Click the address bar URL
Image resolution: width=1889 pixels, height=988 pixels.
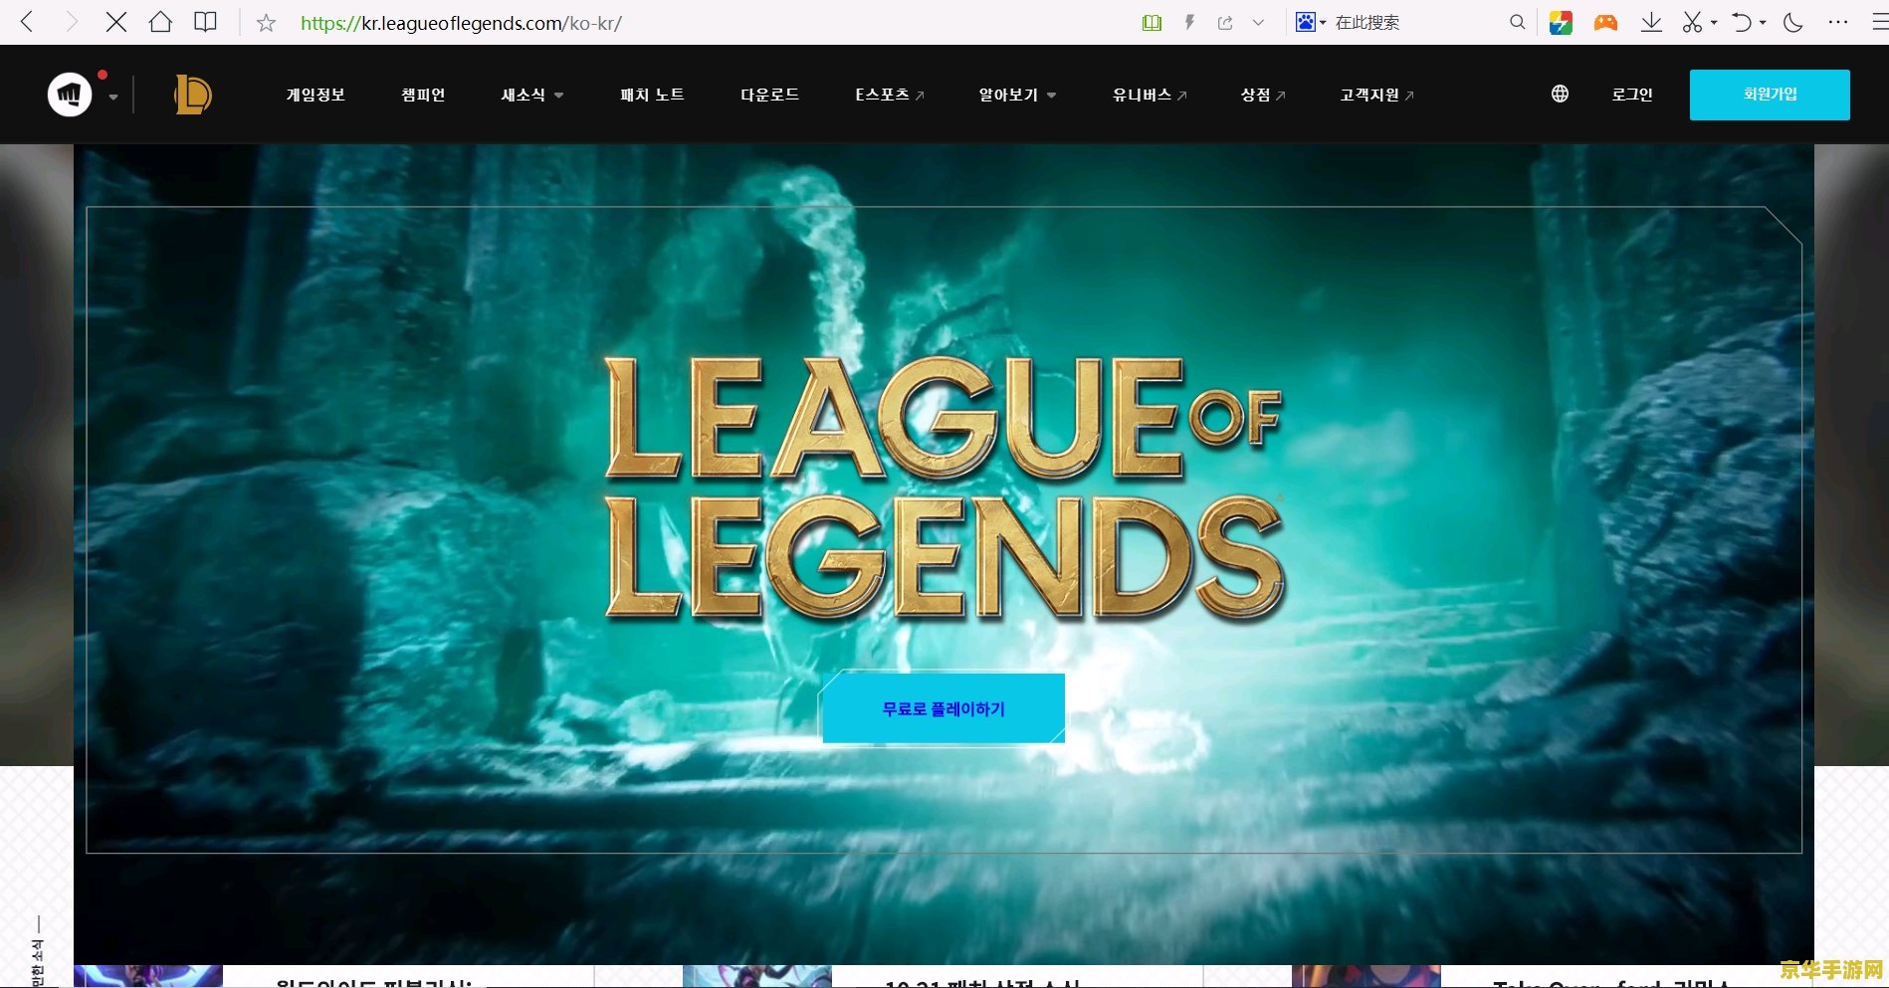pyautogui.click(x=461, y=23)
